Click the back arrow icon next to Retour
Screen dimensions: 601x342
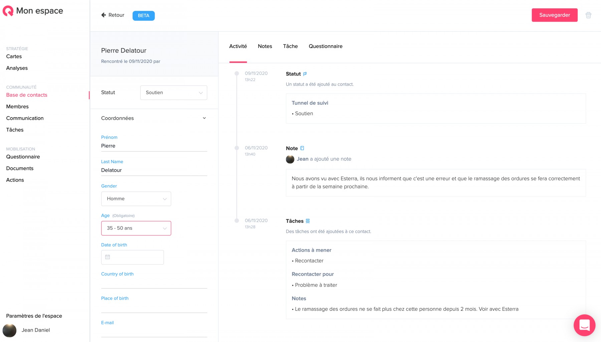click(x=104, y=15)
